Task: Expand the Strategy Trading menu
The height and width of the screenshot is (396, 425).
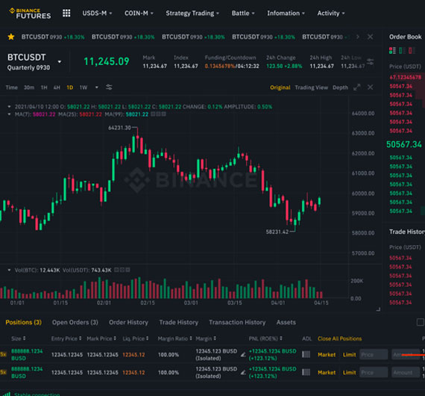Action: pyautogui.click(x=192, y=13)
